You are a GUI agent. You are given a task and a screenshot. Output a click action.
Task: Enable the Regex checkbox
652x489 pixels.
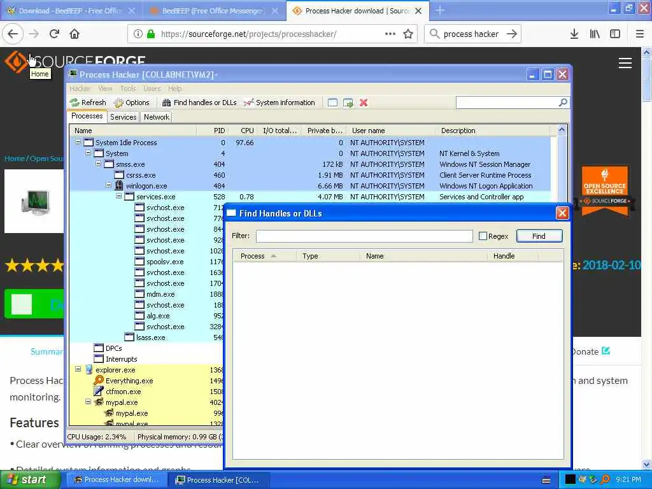483,236
